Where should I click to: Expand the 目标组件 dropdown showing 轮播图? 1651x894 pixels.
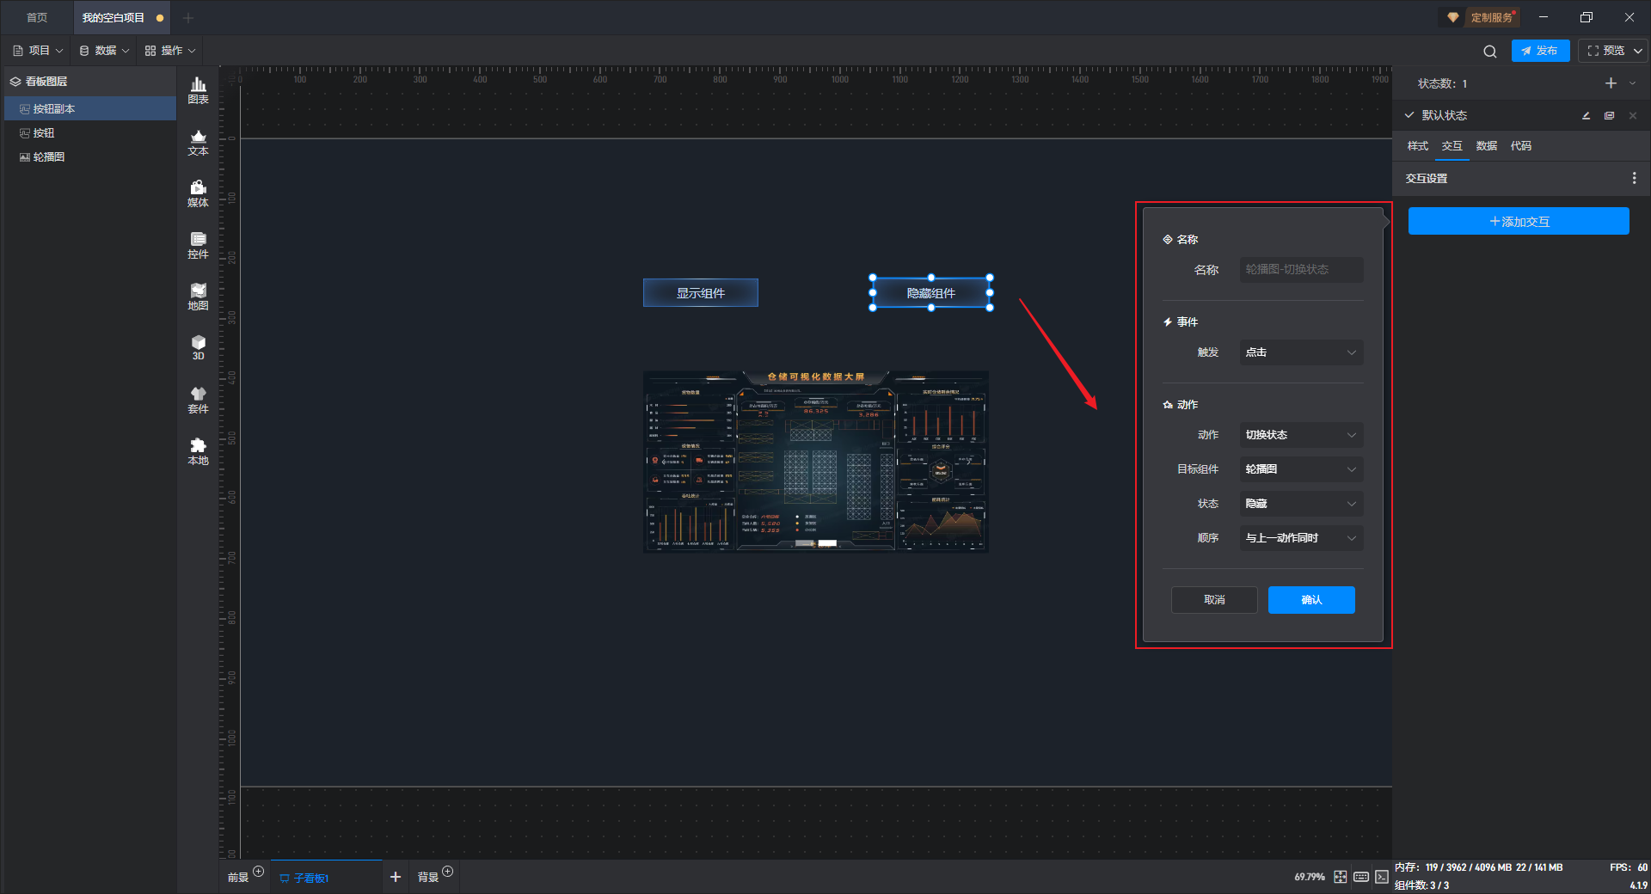pyautogui.click(x=1300, y=469)
